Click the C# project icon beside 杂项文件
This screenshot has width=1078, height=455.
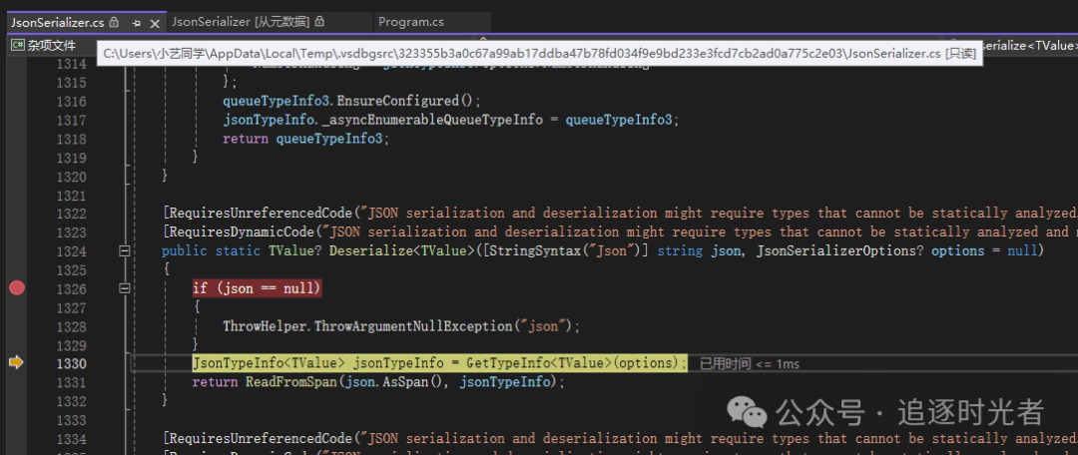coord(17,45)
